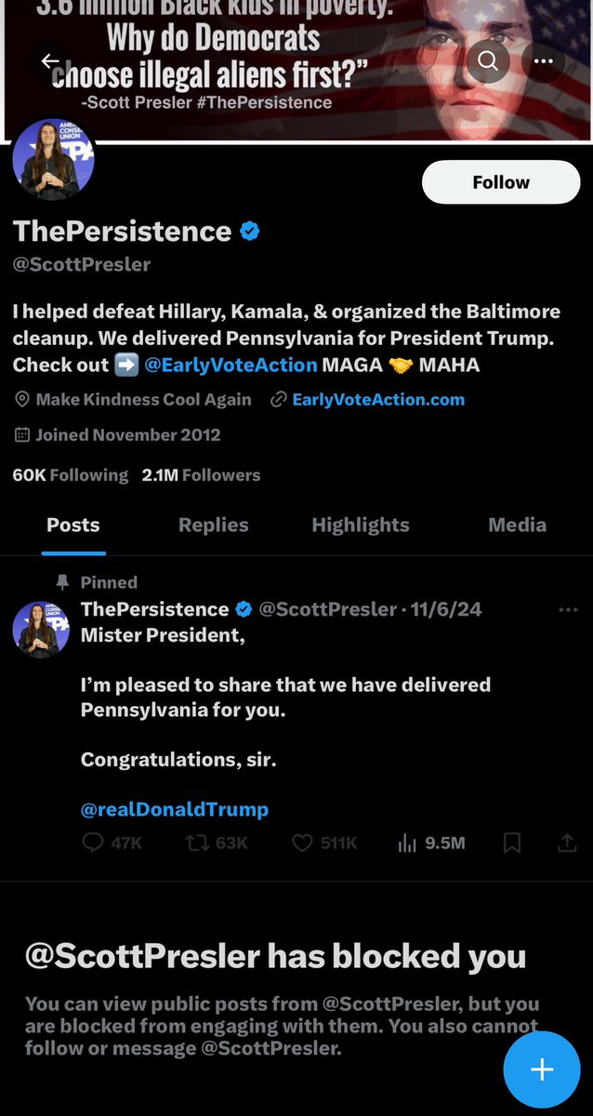Tap the @realDonaldTrump mention link
Viewport: 593px width, 1116px height.
tap(175, 809)
